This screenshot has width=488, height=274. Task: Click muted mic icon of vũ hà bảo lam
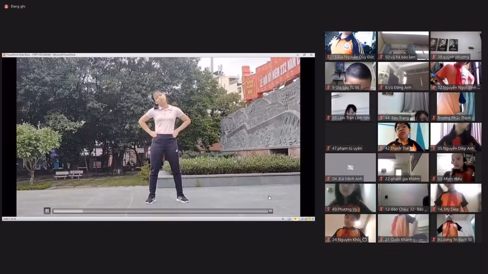[x=381, y=57]
